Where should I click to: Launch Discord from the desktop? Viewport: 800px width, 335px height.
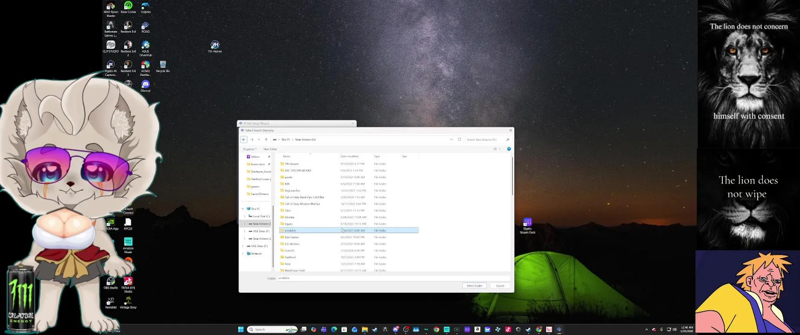click(x=146, y=86)
